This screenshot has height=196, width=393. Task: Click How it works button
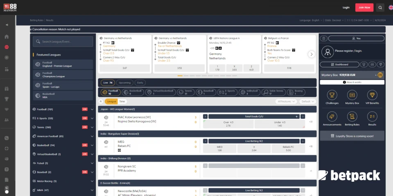pyautogui.click(x=352, y=82)
